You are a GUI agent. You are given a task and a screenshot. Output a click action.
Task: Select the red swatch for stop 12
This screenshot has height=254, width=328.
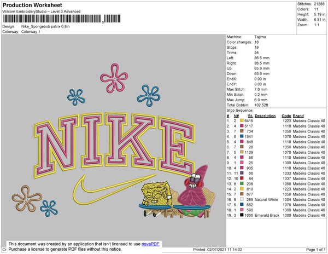tap(242, 178)
